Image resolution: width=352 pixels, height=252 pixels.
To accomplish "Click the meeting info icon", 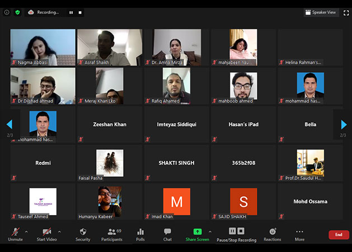I will pos(7,12).
